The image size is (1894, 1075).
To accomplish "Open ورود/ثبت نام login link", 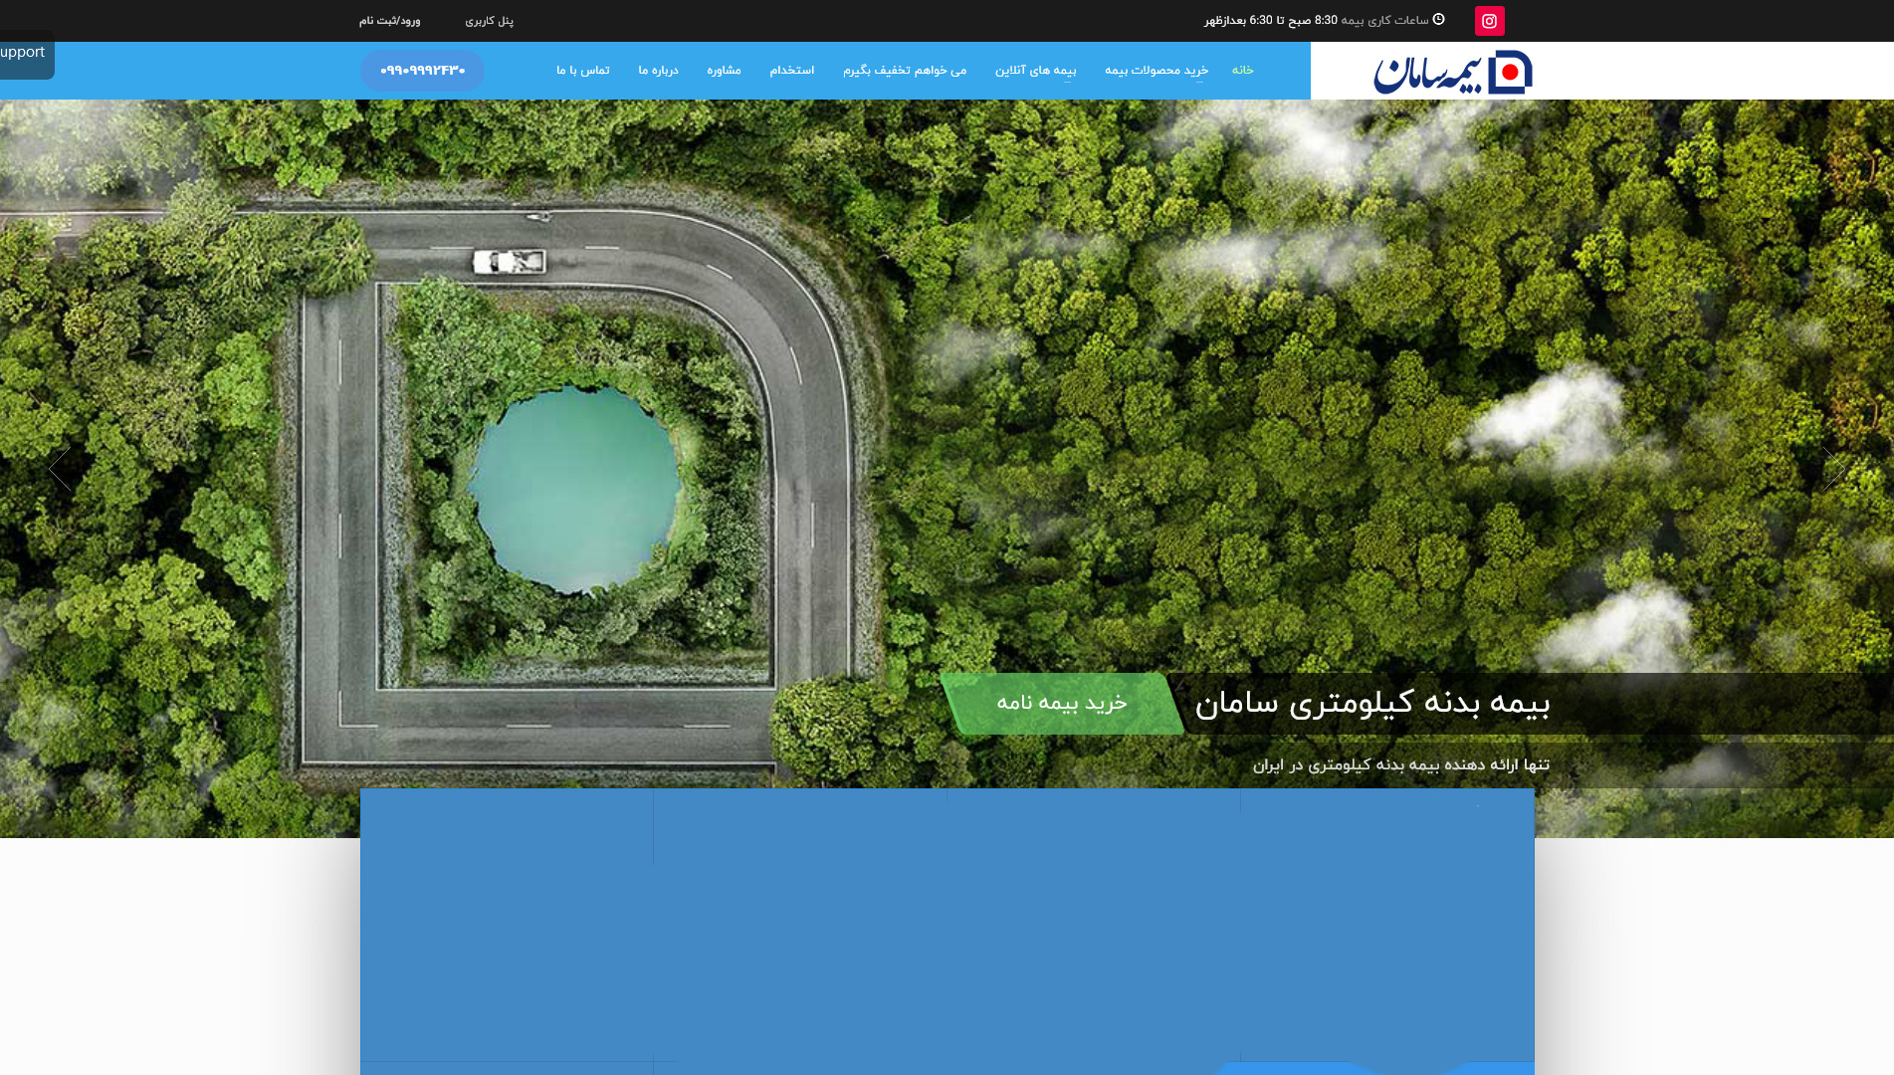I will (387, 19).
